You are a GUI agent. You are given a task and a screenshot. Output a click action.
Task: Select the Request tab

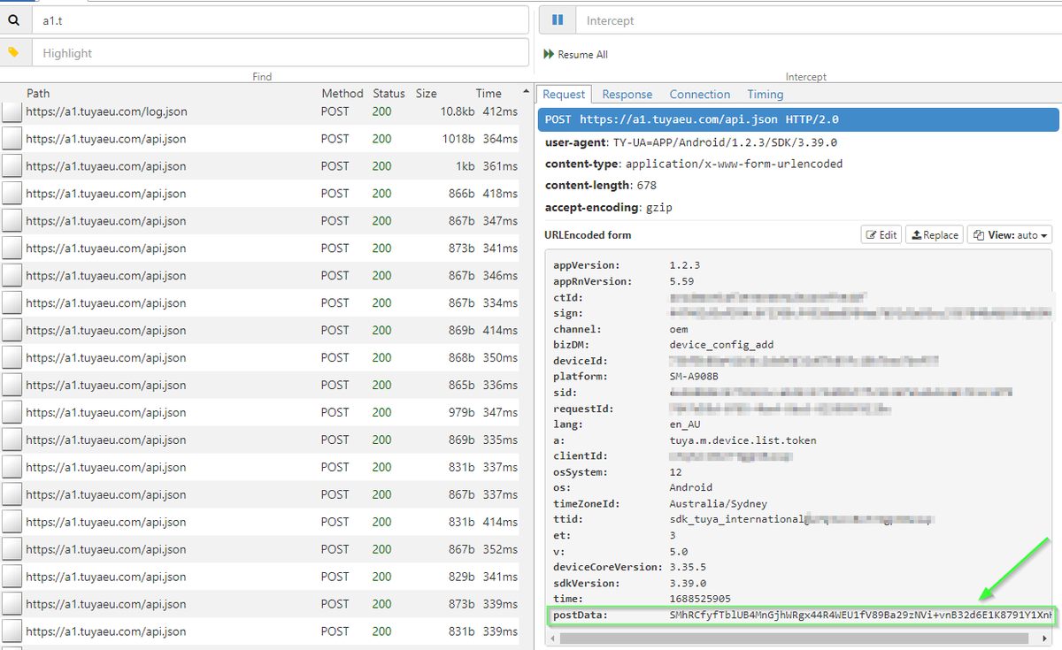point(564,95)
